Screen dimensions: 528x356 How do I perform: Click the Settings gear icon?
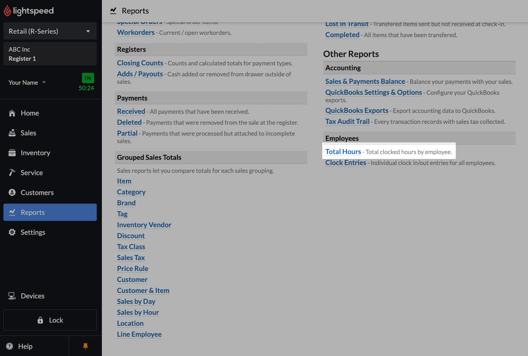(12, 232)
